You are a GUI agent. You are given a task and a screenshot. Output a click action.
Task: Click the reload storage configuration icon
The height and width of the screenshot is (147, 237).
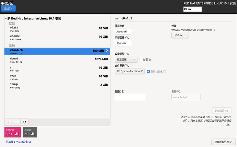tap(24, 122)
